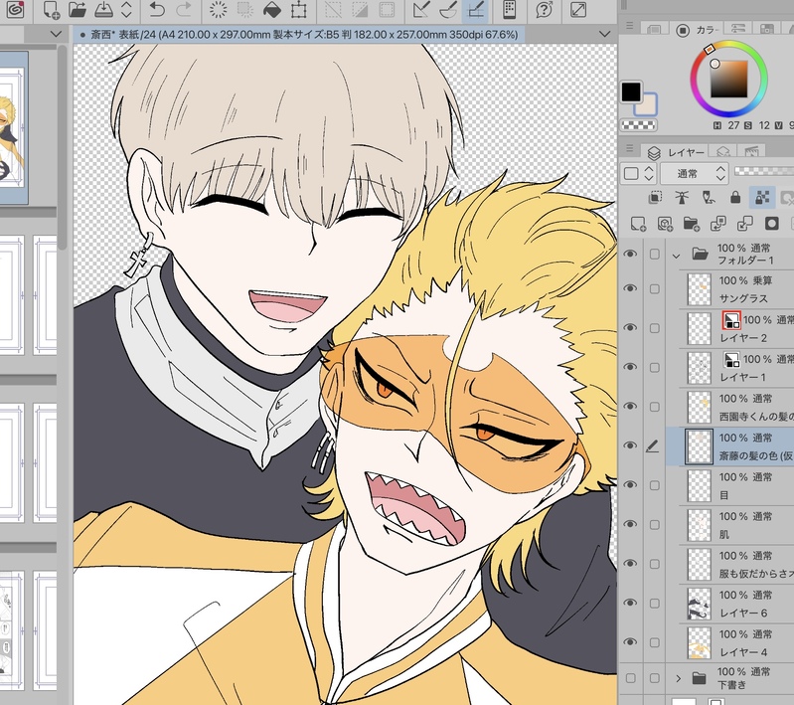Switch to the color set tab
This screenshot has height=705, width=794.
[766, 29]
